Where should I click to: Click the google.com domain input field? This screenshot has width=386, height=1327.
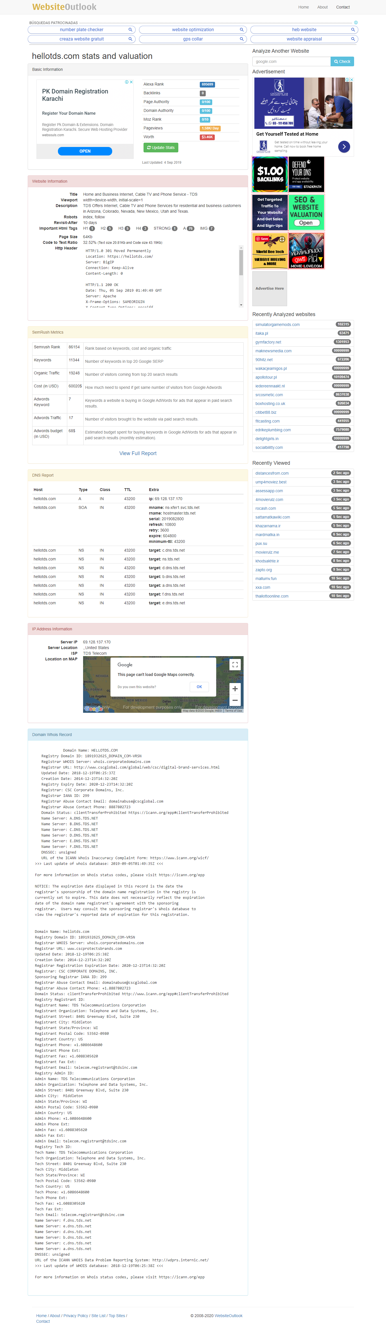coord(291,61)
